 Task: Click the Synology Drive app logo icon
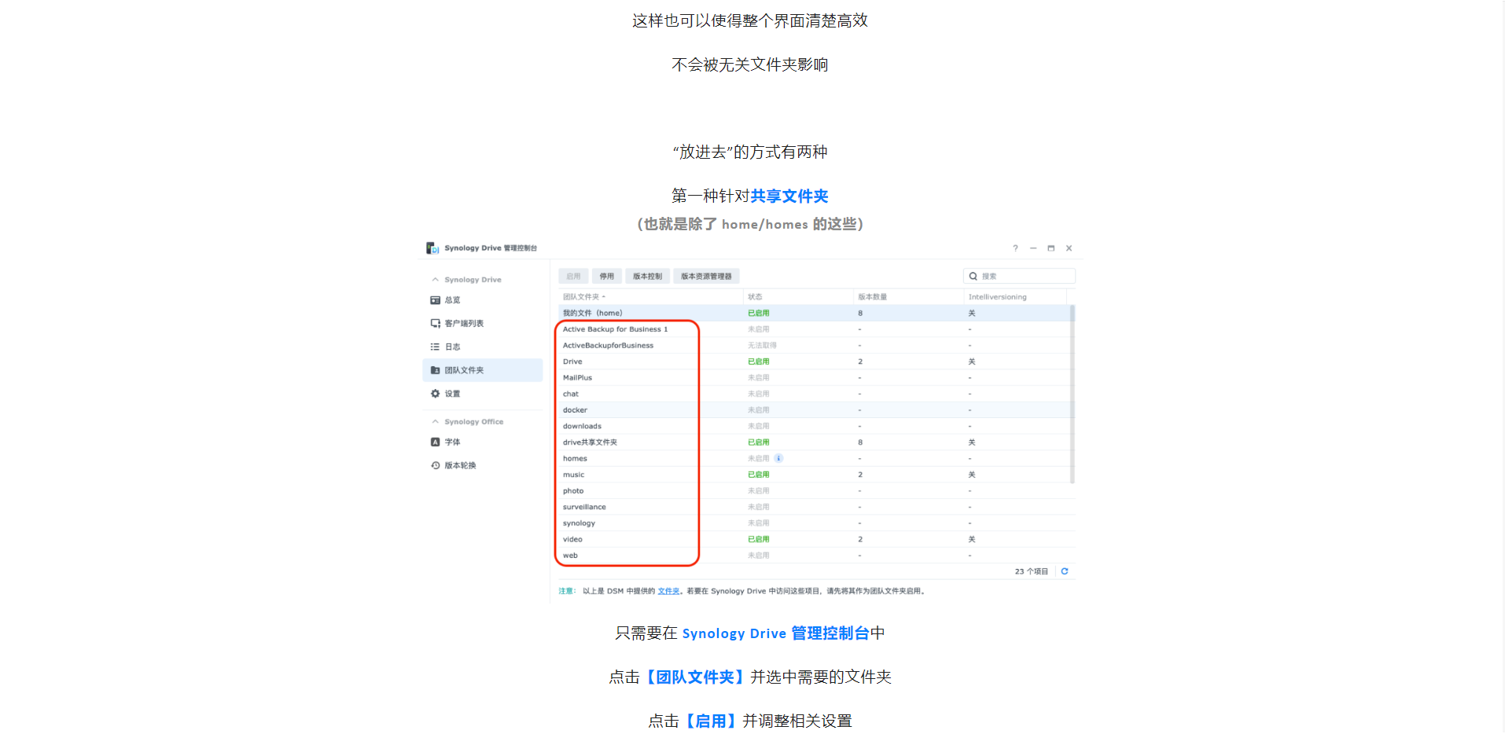click(x=432, y=248)
